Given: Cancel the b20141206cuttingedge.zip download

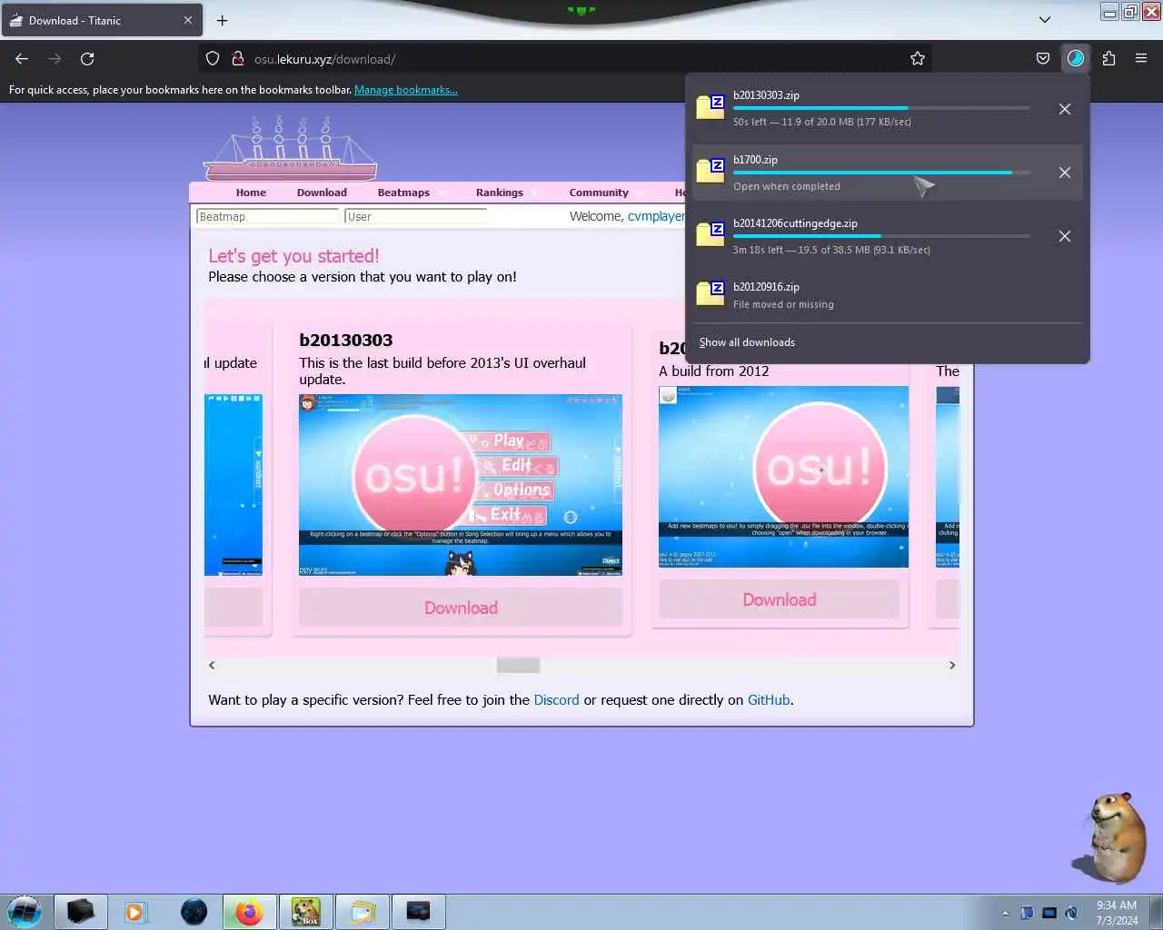Looking at the screenshot, I should coord(1065,236).
